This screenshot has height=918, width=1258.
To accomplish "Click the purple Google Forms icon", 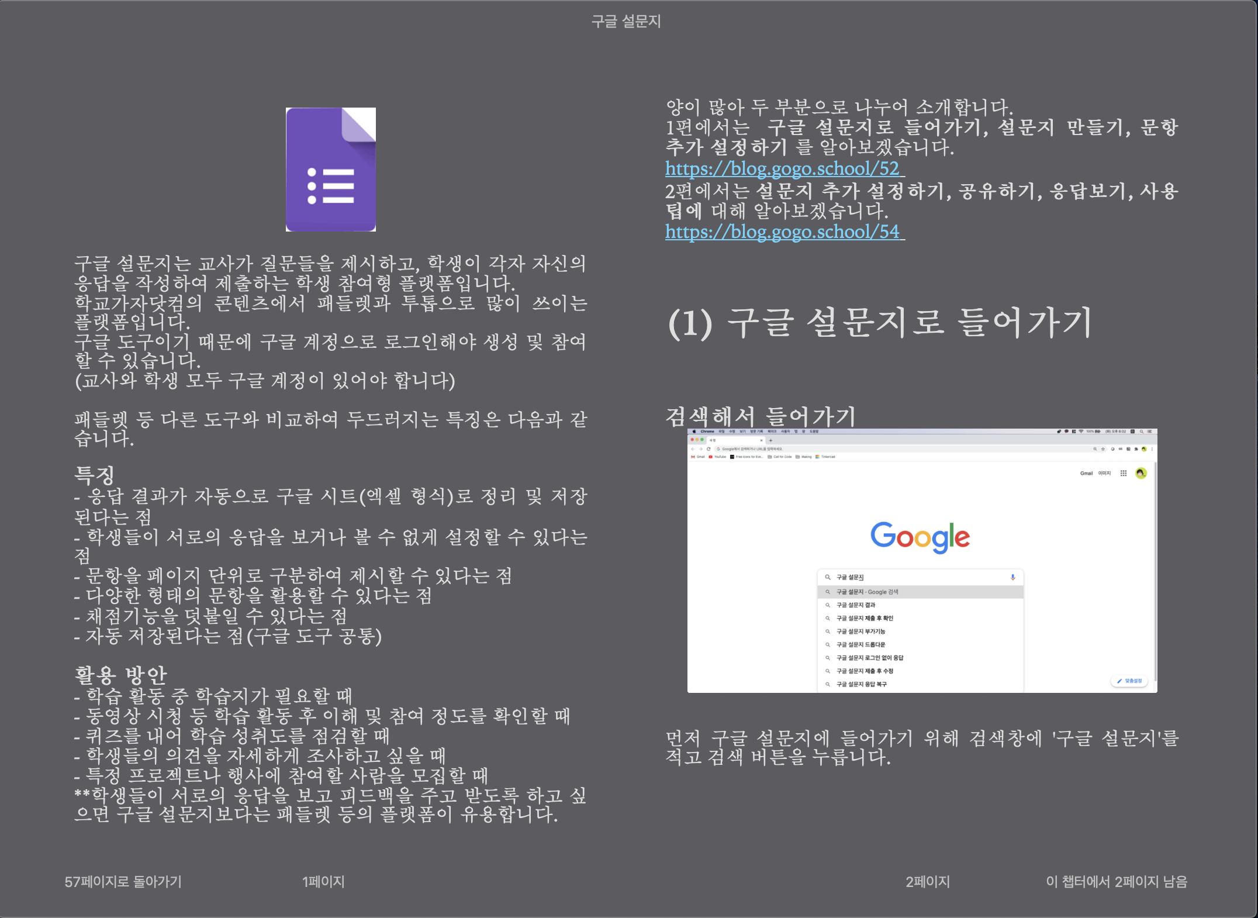I will pyautogui.click(x=330, y=170).
